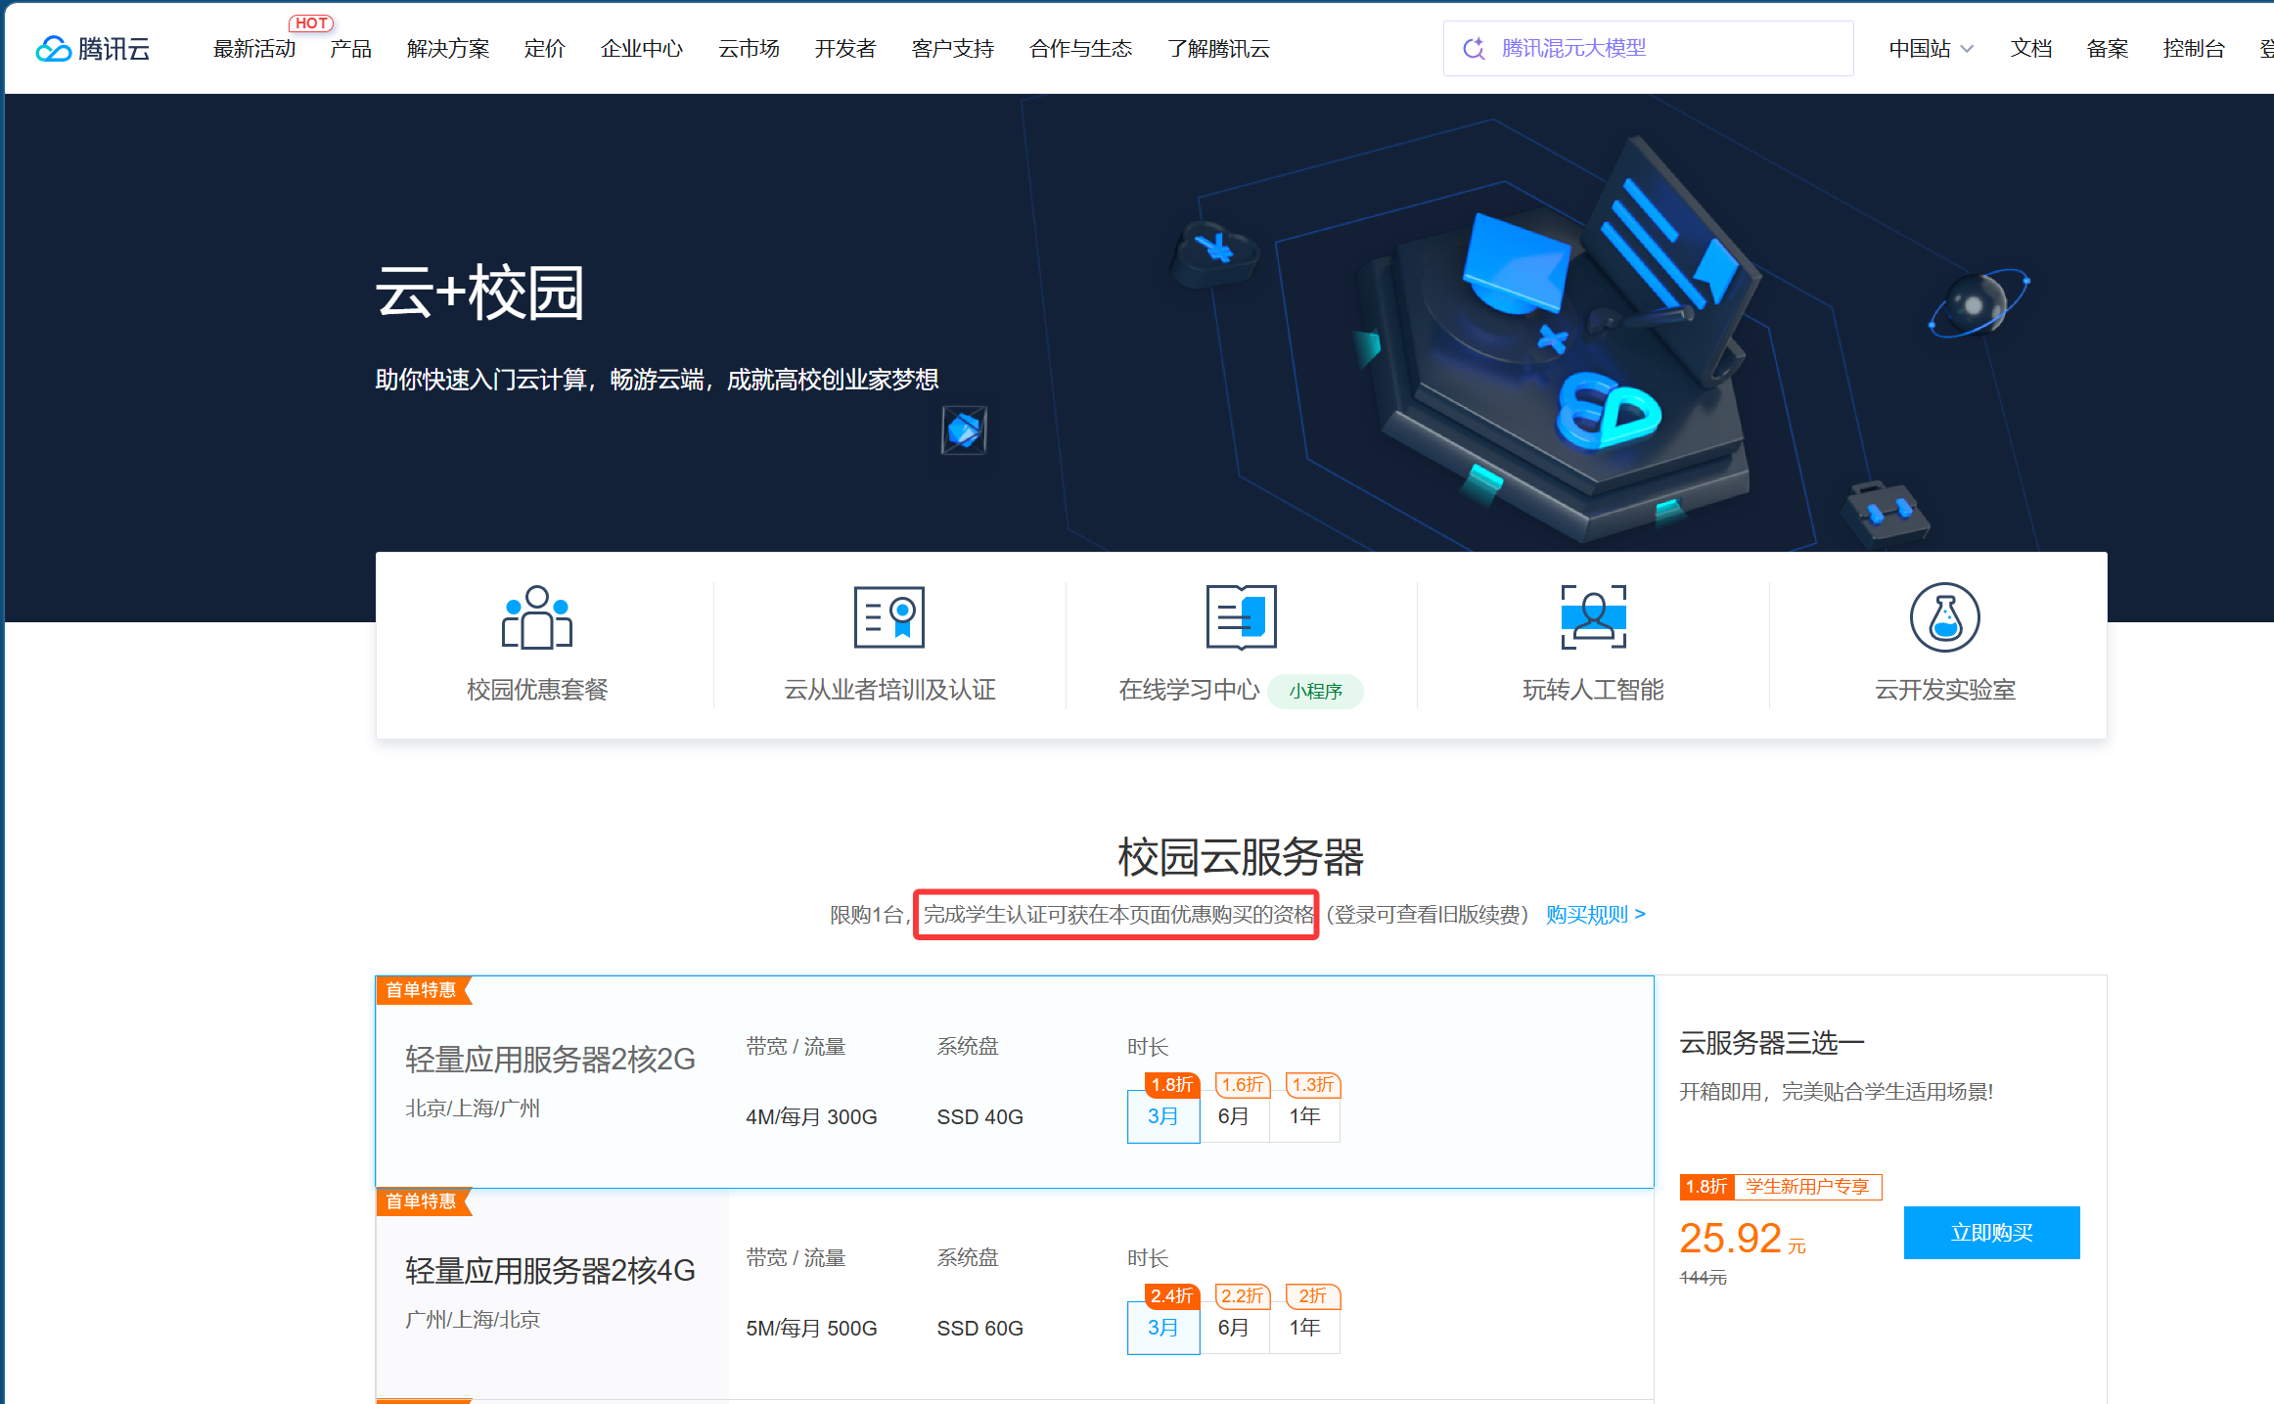Open the 在线学习中心 book icon
The width and height of the screenshot is (2274, 1404).
pos(1241,617)
